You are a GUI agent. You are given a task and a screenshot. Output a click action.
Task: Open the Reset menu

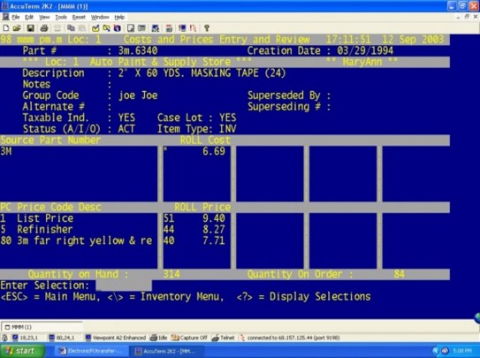coord(79,17)
